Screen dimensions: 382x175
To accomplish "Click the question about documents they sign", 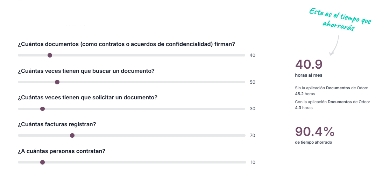I will (x=126, y=44).
